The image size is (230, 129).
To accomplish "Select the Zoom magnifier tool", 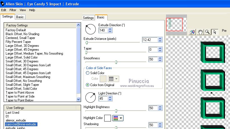I will coord(207,32).
